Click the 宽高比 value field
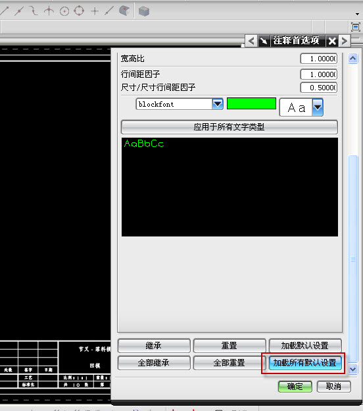This screenshot has height=411, width=363. [318, 59]
